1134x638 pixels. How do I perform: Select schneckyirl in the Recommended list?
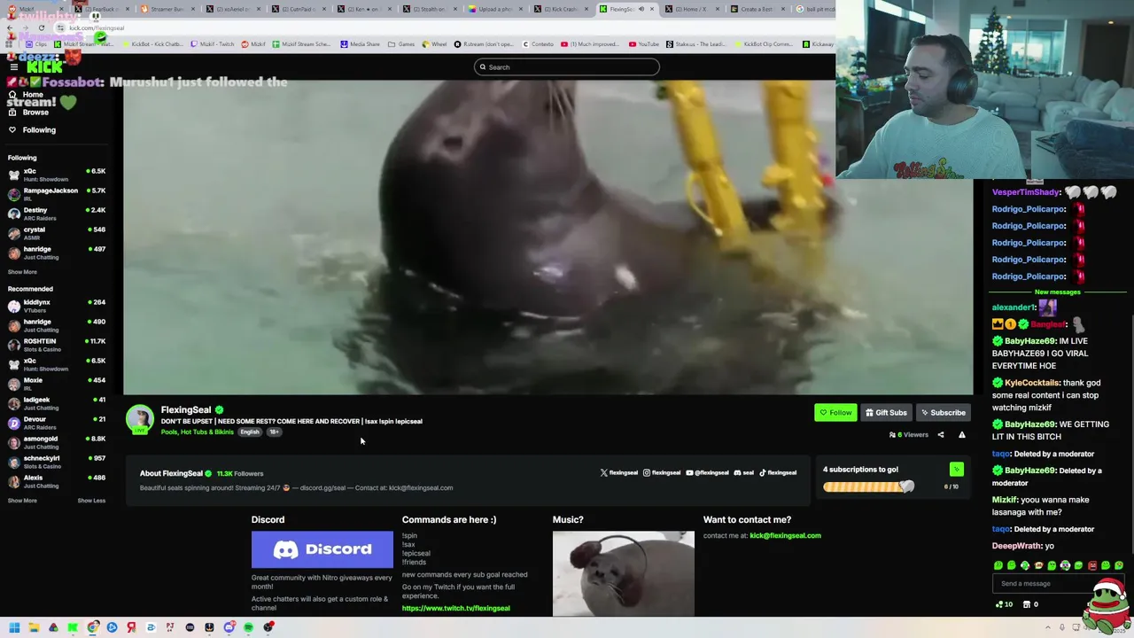click(57, 462)
